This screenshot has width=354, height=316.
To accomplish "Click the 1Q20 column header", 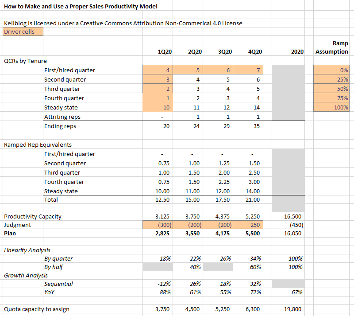I will [x=164, y=52].
